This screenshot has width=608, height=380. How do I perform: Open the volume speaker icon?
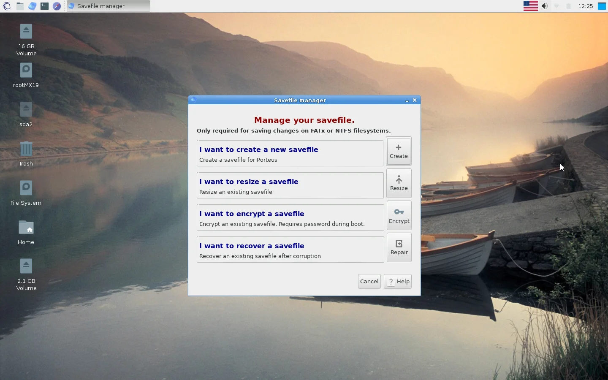[x=545, y=6]
